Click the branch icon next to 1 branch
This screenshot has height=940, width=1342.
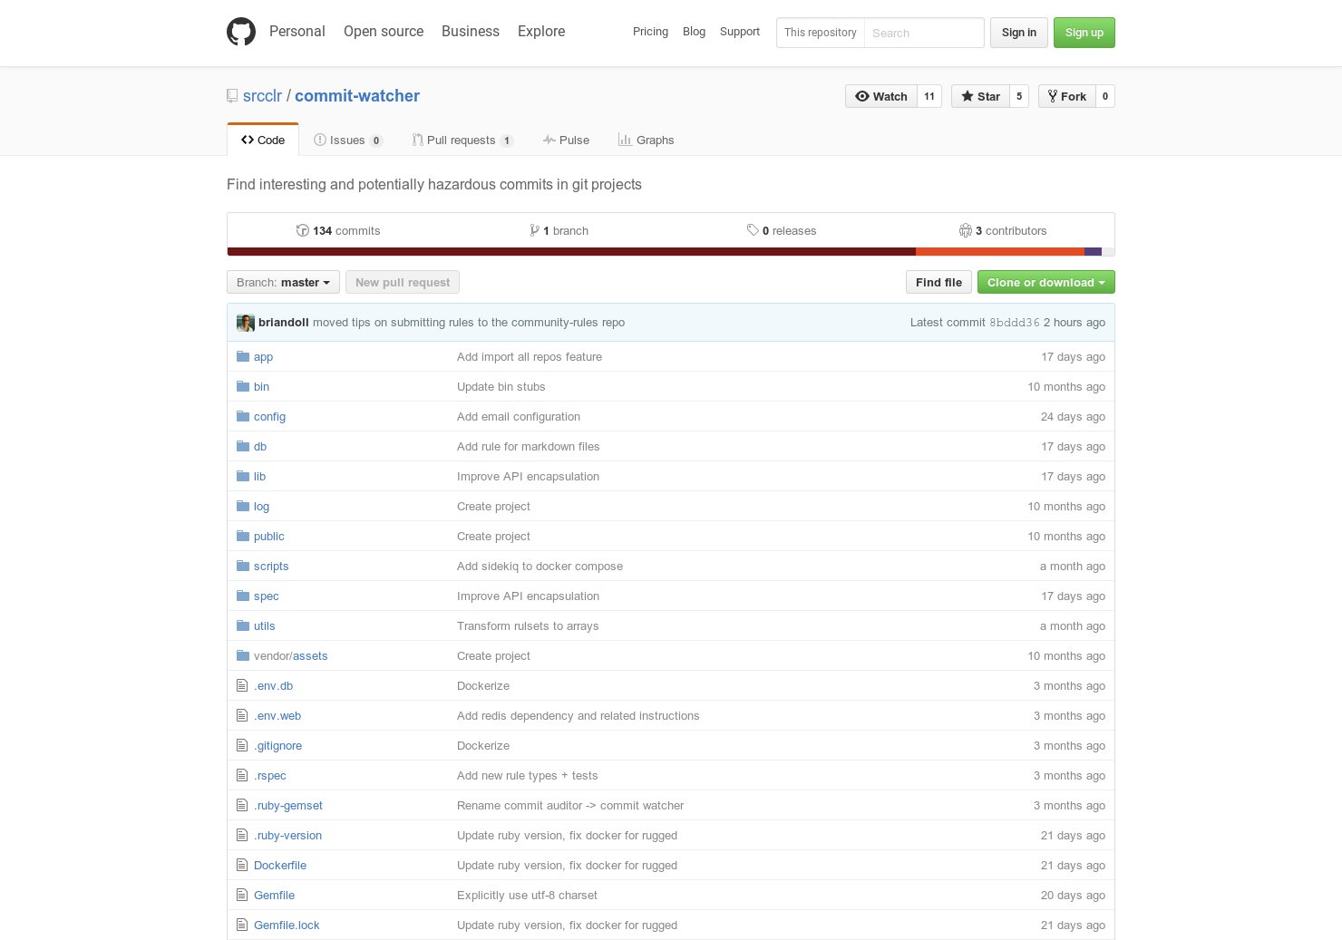pos(535,230)
